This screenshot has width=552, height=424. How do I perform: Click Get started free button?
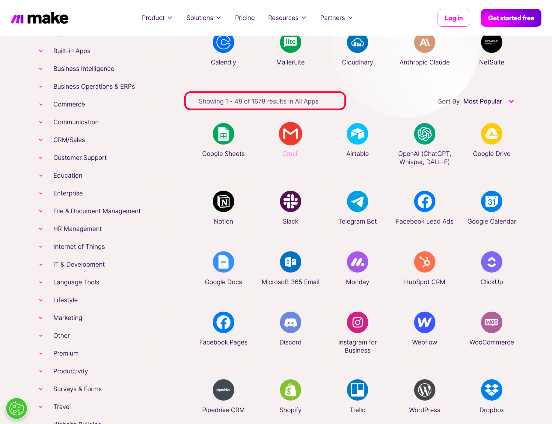click(x=511, y=18)
